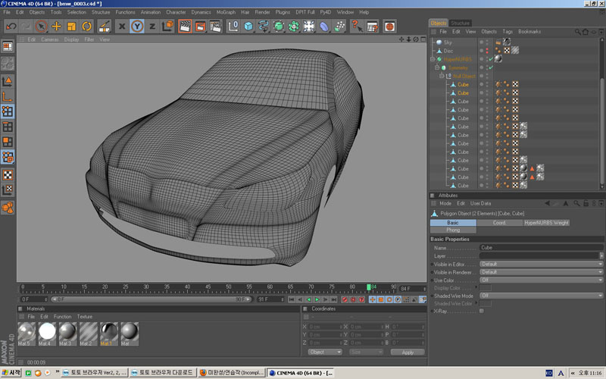Click the context help question-mark cursor icon
The width and height of the screenshot is (606, 379).
pyautogui.click(x=356, y=27)
